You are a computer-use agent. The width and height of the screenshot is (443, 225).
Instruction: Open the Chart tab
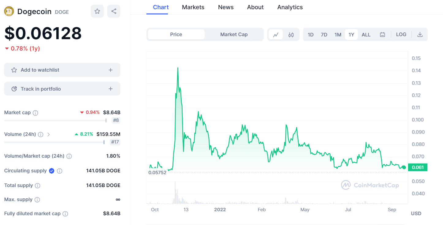[161, 7]
